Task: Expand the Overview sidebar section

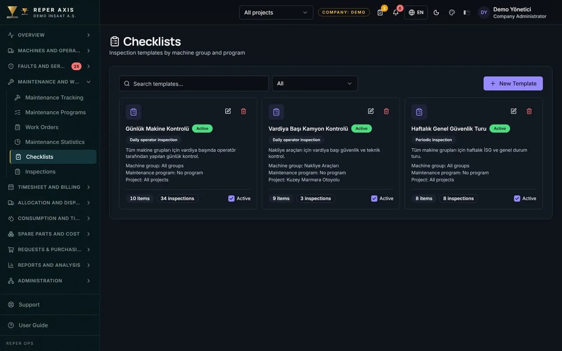Action: click(50, 35)
